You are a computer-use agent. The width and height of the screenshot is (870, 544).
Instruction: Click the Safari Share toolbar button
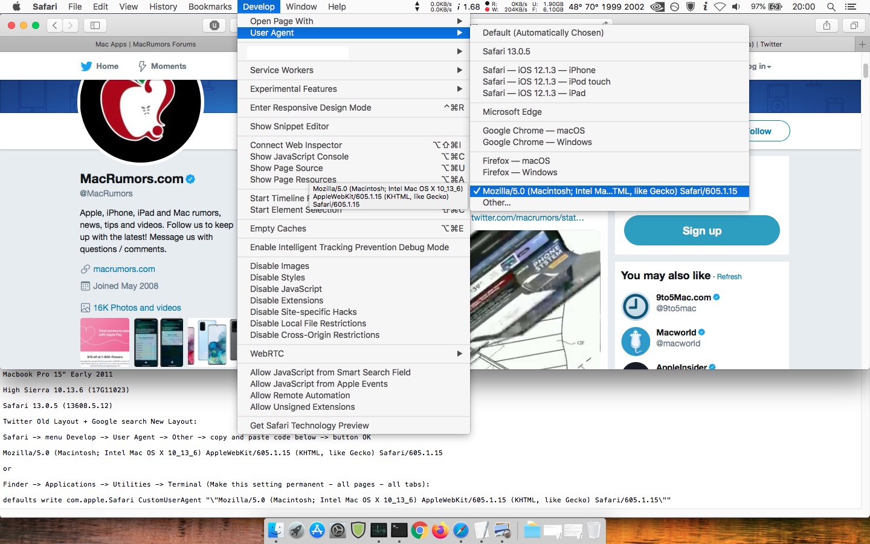click(x=826, y=25)
